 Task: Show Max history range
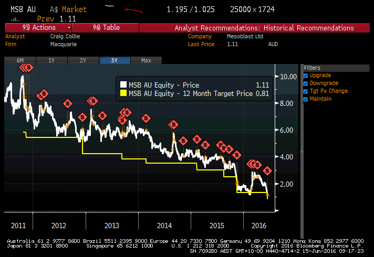coord(146,60)
